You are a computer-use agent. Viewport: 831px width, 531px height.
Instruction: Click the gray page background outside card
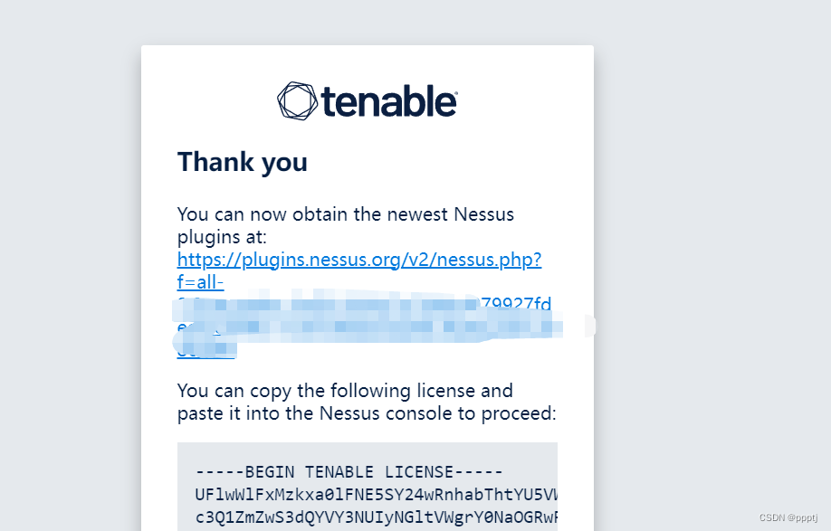[711, 212]
